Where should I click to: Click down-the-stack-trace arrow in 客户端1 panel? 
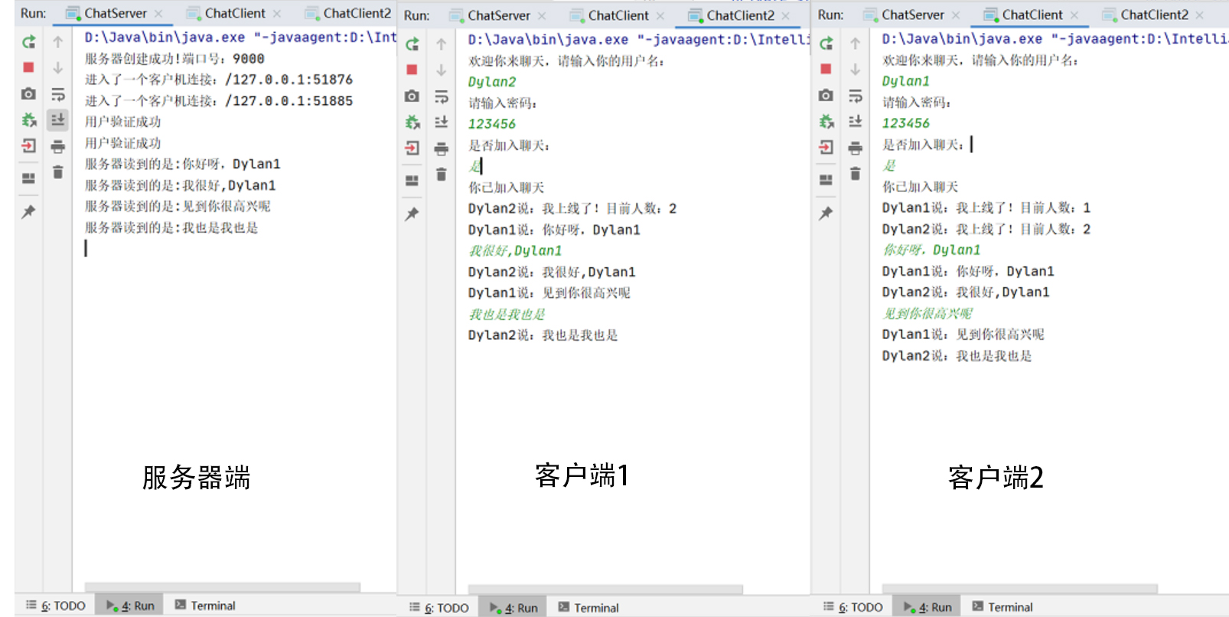tap(441, 70)
